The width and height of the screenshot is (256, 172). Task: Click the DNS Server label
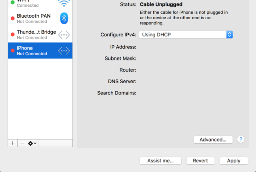pyautogui.click(x=122, y=81)
